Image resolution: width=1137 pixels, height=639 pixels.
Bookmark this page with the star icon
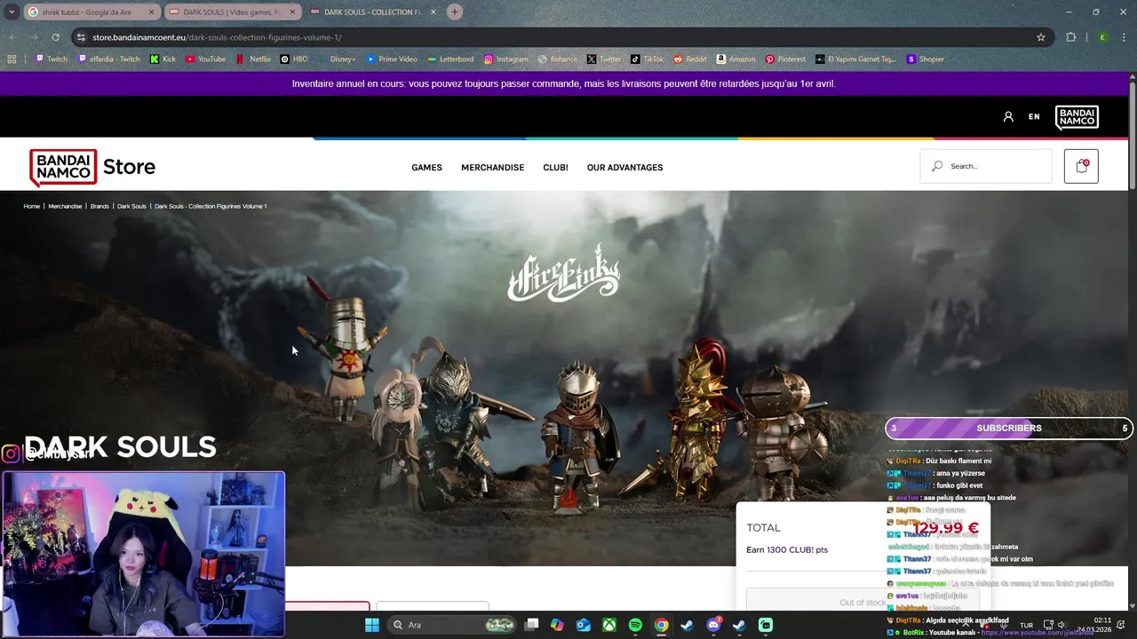[1041, 37]
